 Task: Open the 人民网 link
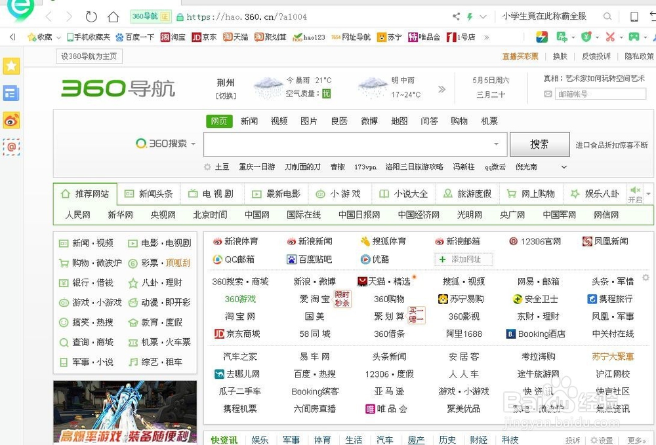tap(78, 215)
